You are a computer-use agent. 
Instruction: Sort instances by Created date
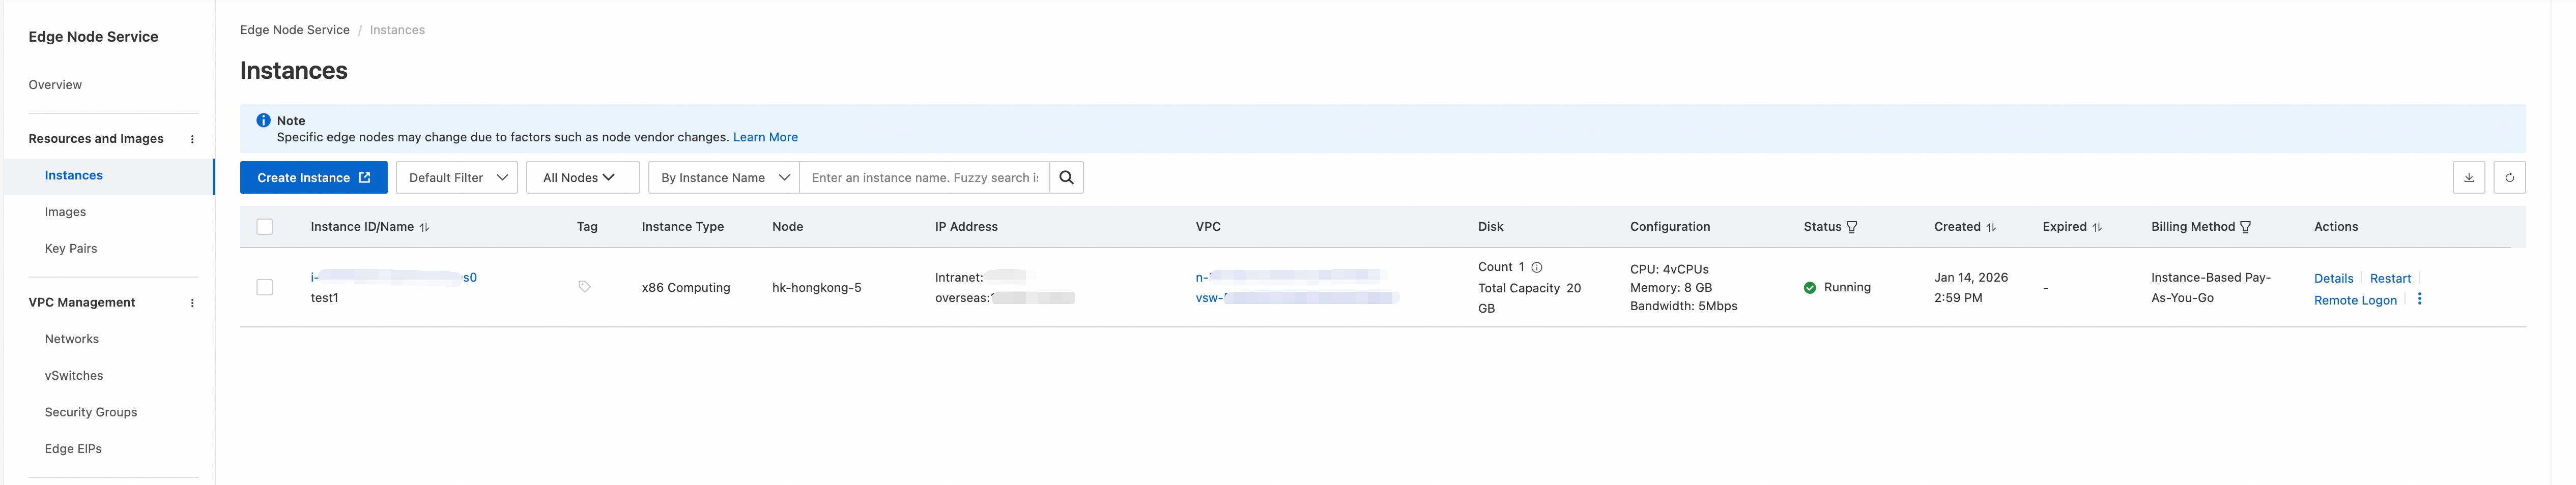(1991, 227)
